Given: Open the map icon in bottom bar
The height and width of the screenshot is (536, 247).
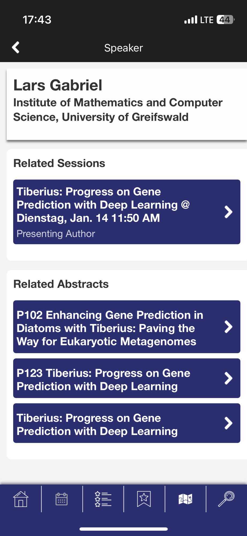Looking at the screenshot, I should [185, 499].
